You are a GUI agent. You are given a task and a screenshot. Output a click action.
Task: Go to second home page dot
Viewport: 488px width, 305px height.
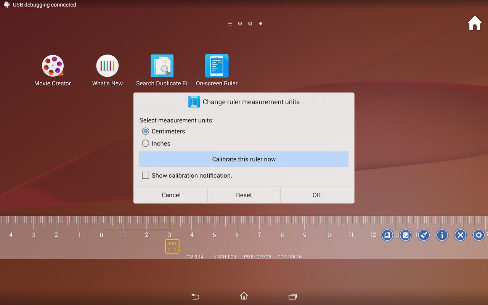(250, 24)
